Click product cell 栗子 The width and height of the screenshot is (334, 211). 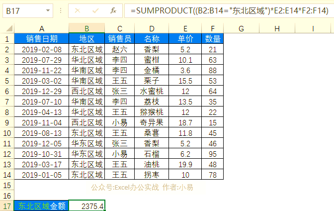[x=152, y=81]
